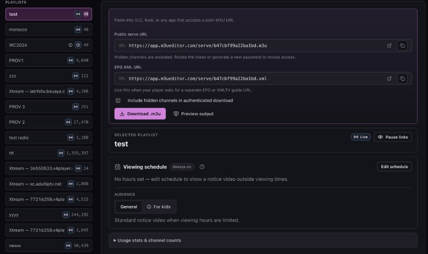Click live badge in Xtream xc.adultiptv.net row
The image size is (428, 254).
click(71, 184)
